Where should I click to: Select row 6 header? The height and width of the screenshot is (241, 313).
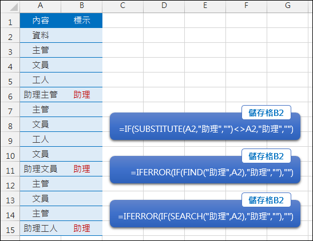[10, 95]
